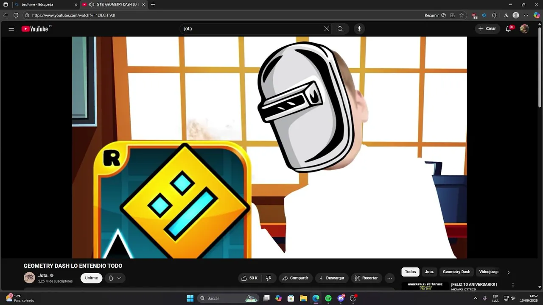Screen dimensions: 543x305
Task: Click the taskbar Buscar search box
Action: (228, 298)
